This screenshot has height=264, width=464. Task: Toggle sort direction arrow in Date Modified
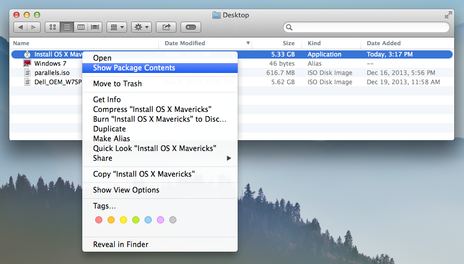pos(248,43)
